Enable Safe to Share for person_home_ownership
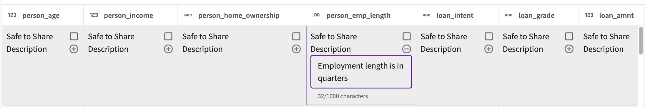This screenshot has width=645, height=109. pyautogui.click(x=296, y=36)
